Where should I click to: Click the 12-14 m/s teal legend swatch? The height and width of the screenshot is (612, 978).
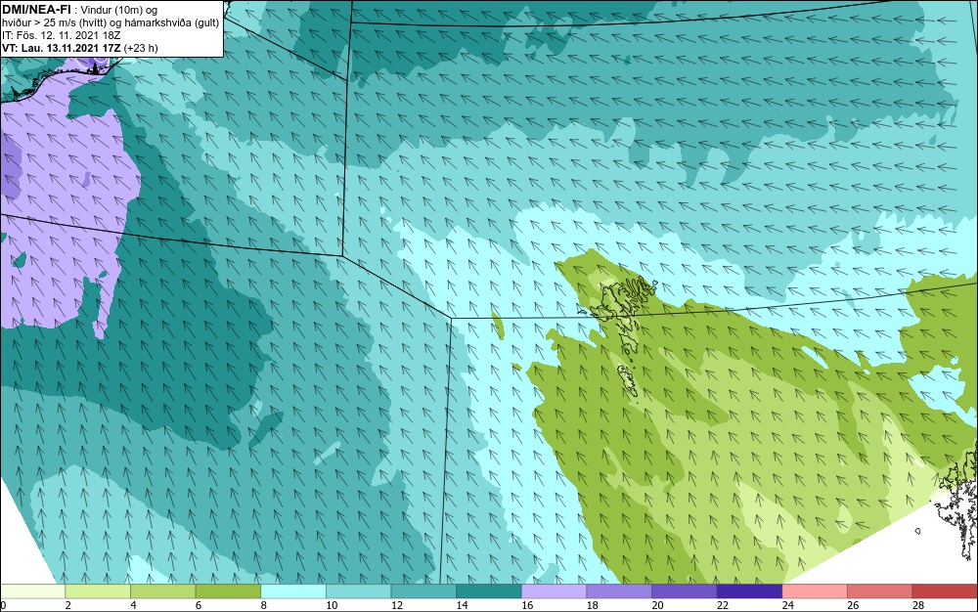(x=423, y=591)
